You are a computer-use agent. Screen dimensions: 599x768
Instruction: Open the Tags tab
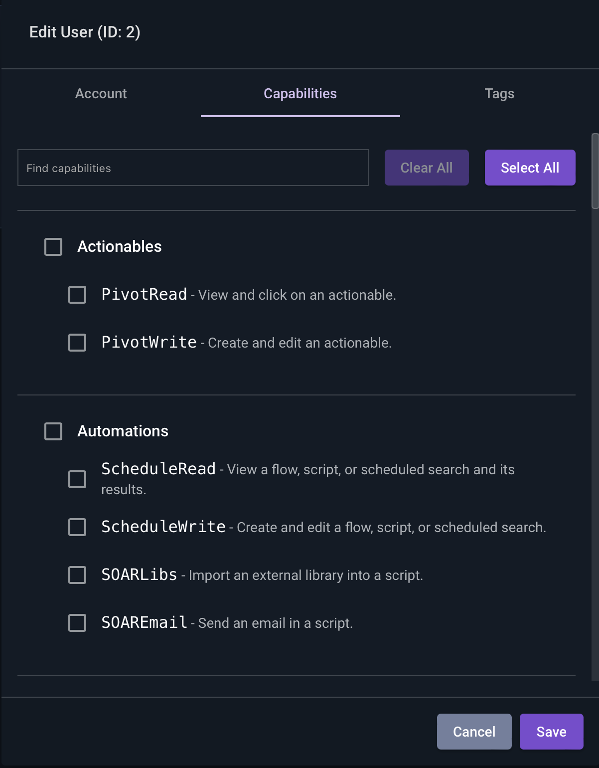click(499, 94)
